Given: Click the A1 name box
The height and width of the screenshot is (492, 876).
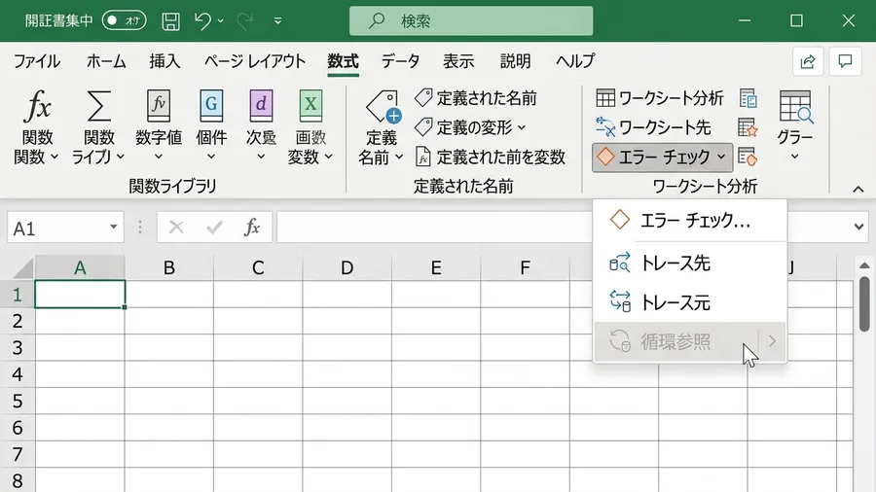Looking at the screenshot, I should pos(55,228).
